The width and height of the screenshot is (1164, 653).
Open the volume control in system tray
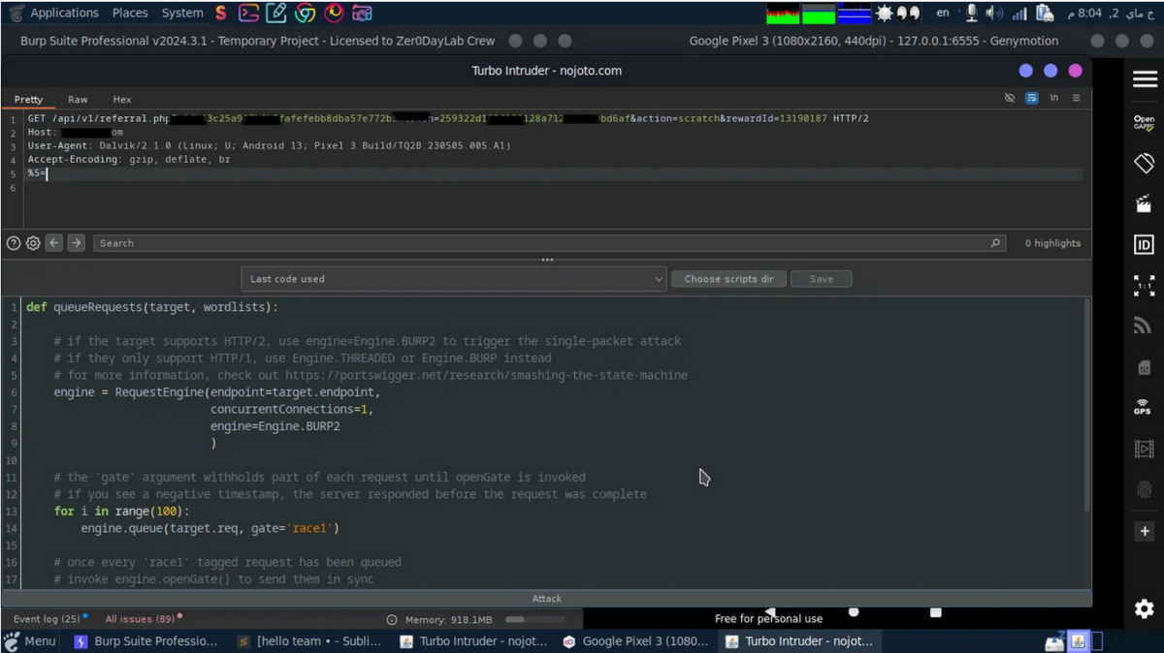tap(994, 14)
